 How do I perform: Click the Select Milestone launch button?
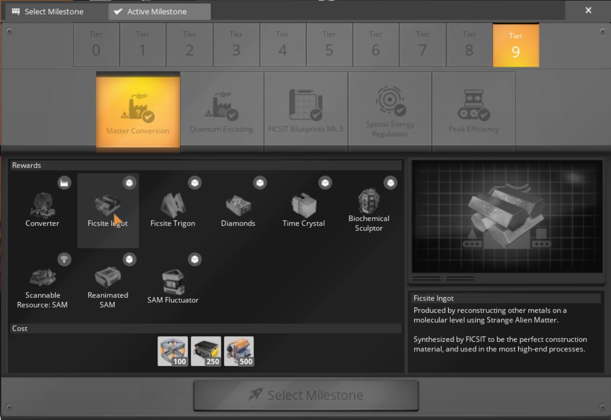click(306, 395)
